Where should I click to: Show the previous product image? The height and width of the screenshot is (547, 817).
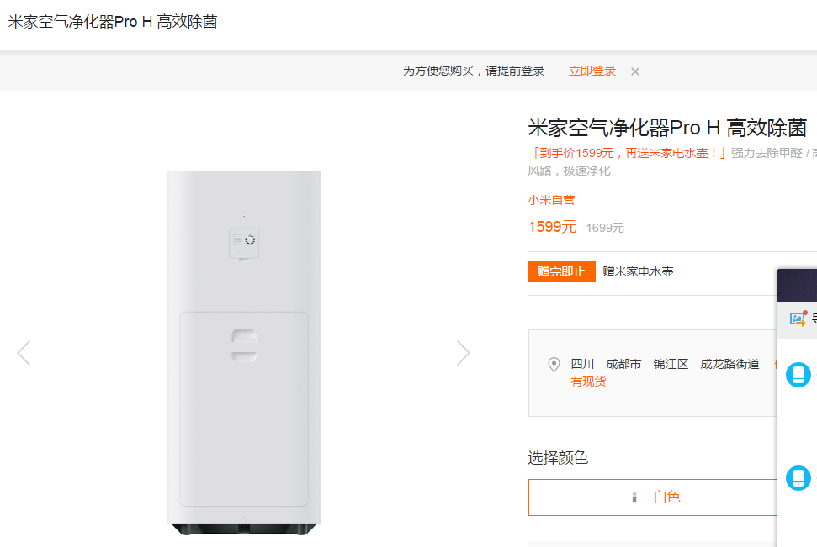pos(24,353)
